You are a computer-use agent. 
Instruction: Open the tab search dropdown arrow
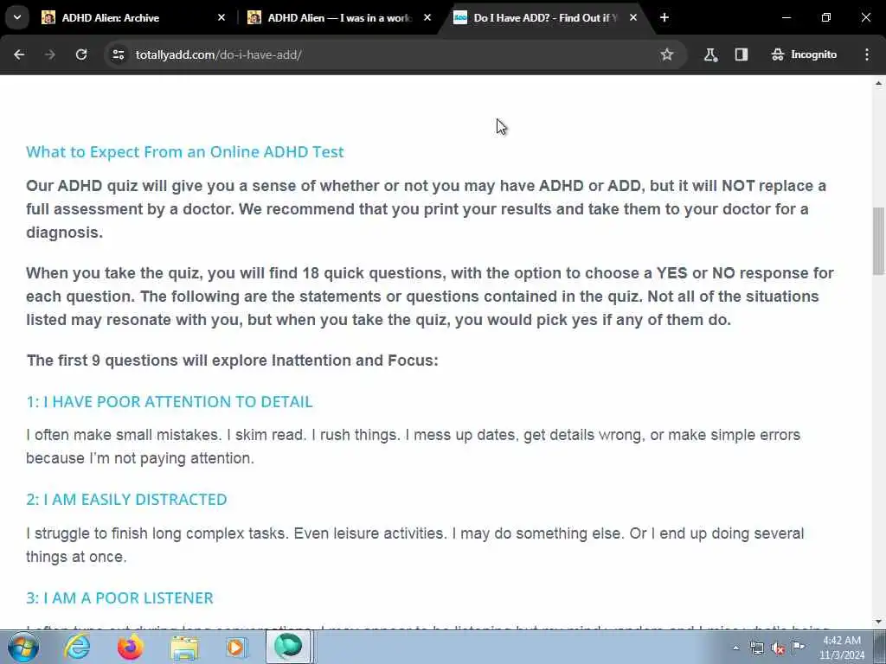pyautogui.click(x=17, y=17)
